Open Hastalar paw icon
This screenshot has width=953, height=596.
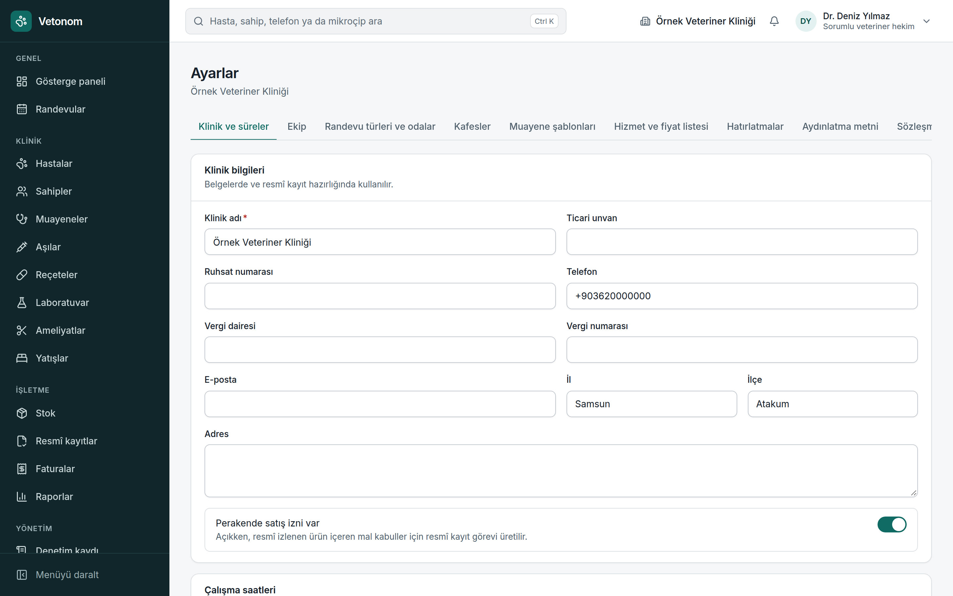click(22, 164)
